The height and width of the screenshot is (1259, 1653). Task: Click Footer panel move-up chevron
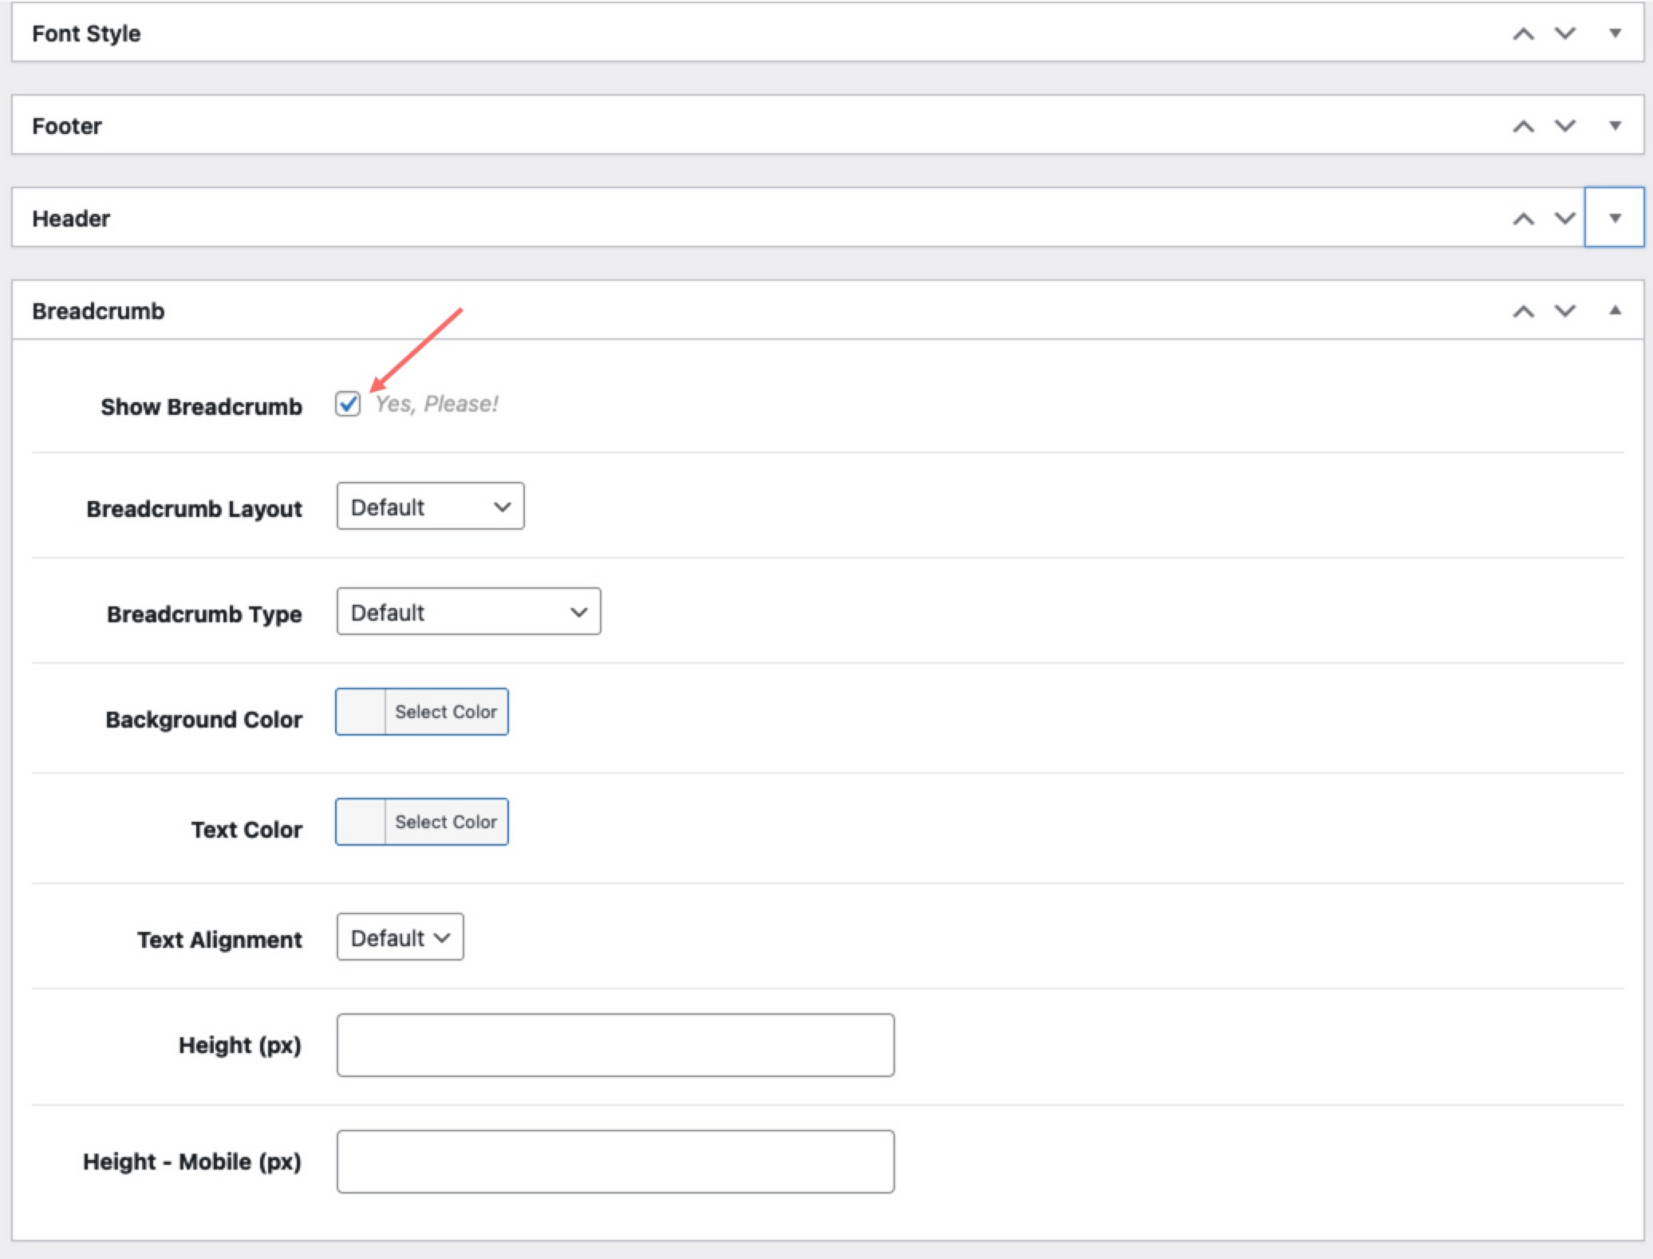coord(1523,126)
